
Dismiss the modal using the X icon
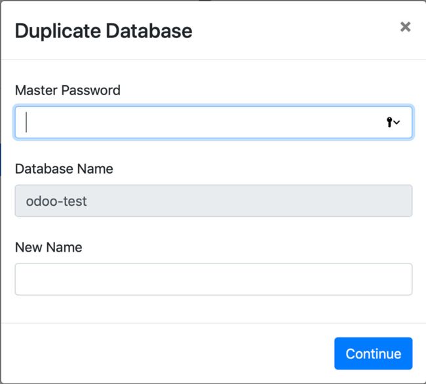[x=405, y=27]
